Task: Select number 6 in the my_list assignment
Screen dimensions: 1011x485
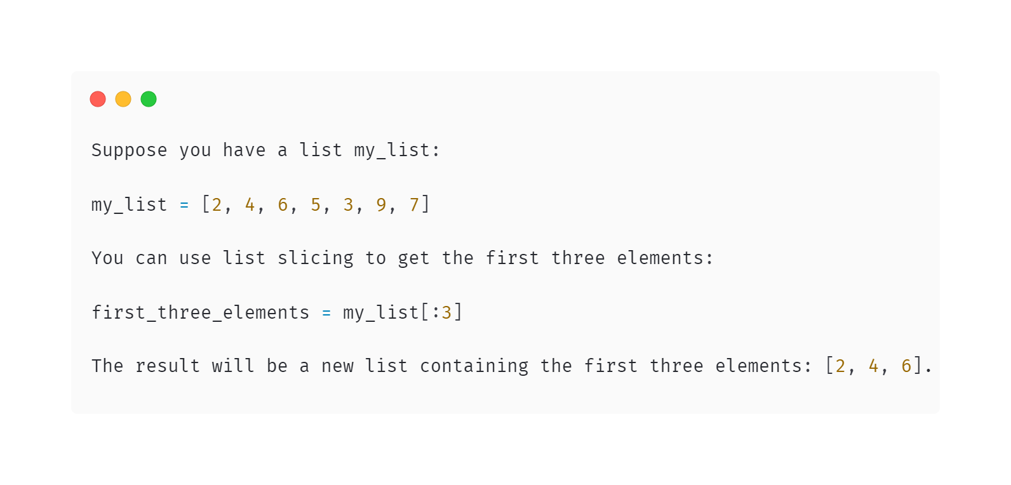Action: pos(283,205)
